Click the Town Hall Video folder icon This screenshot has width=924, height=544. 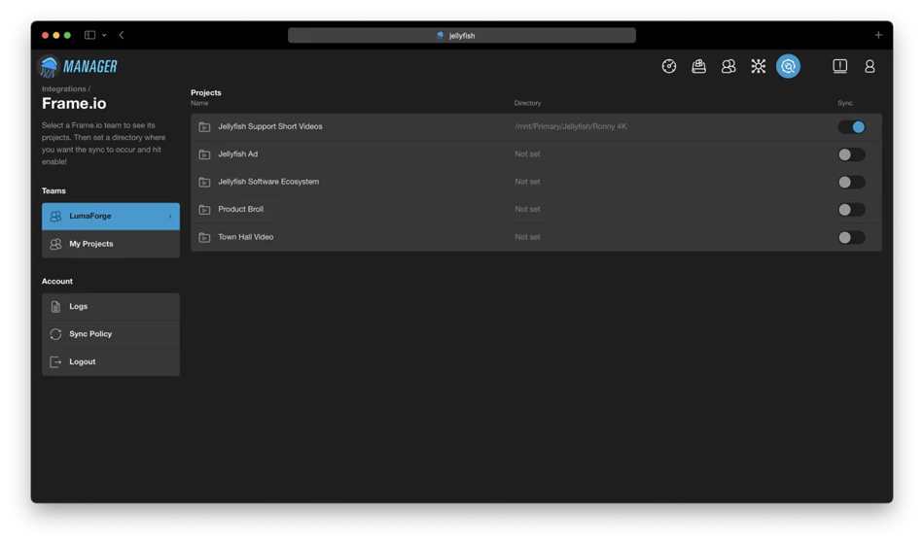(x=204, y=238)
